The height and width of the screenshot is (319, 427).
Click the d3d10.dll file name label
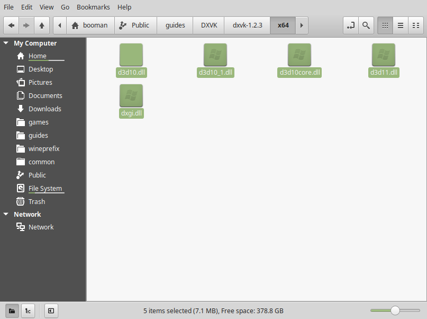[132, 73]
